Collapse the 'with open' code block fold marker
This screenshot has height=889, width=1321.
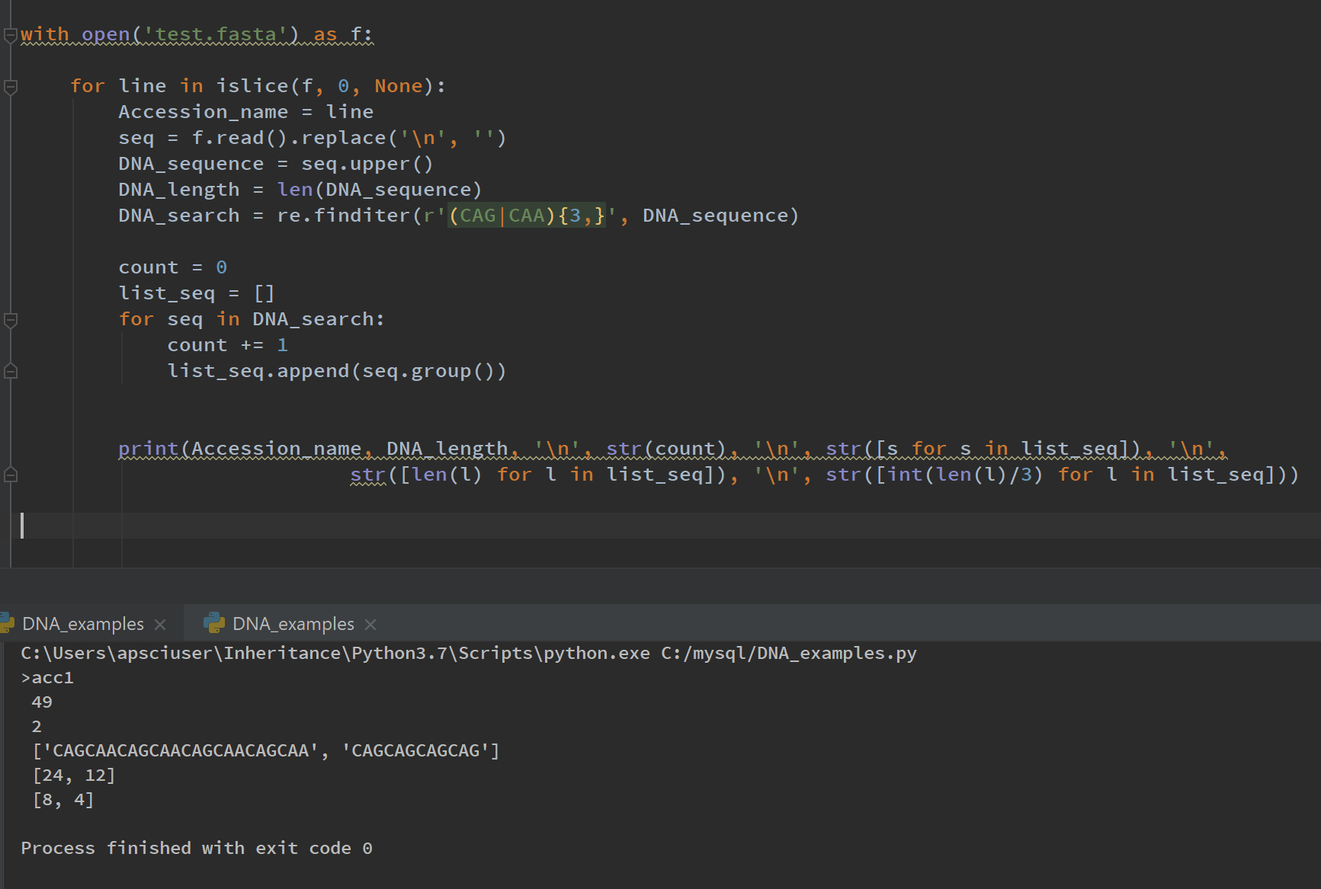pos(11,35)
